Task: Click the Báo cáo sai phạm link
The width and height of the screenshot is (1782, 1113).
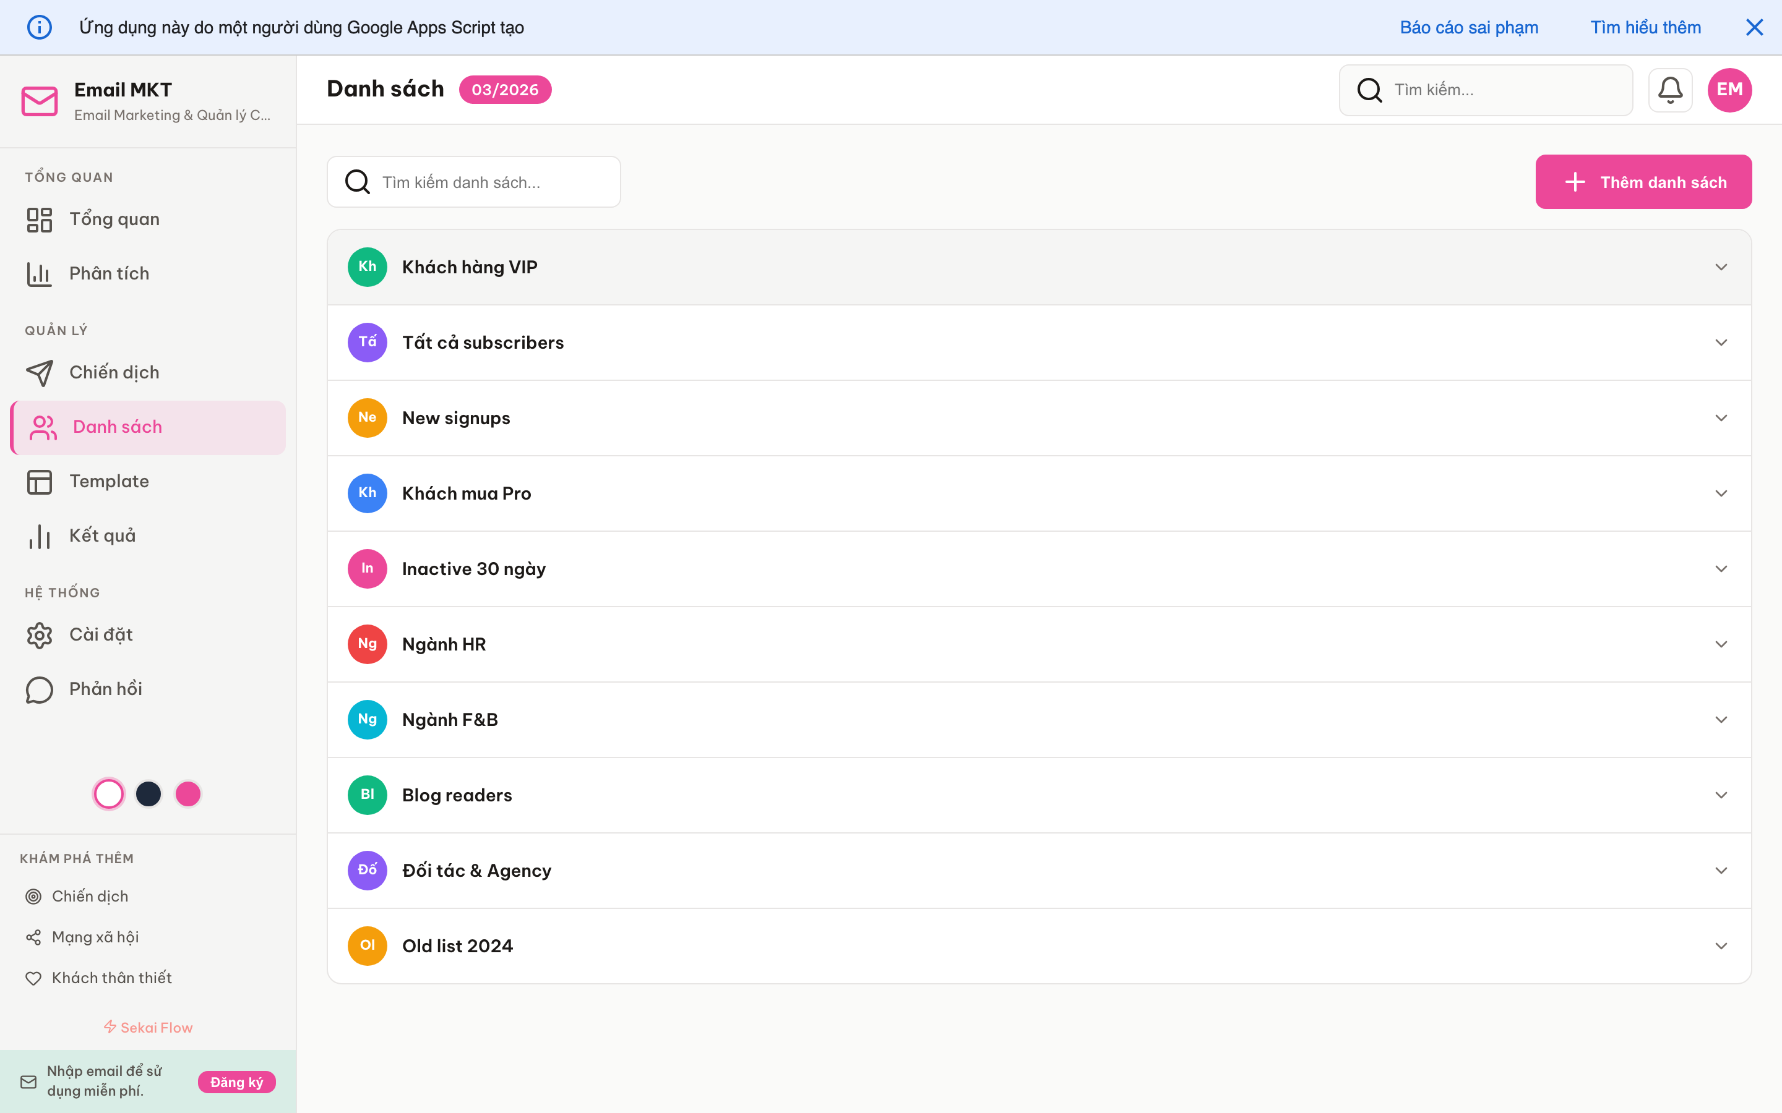Action: click(x=1468, y=27)
